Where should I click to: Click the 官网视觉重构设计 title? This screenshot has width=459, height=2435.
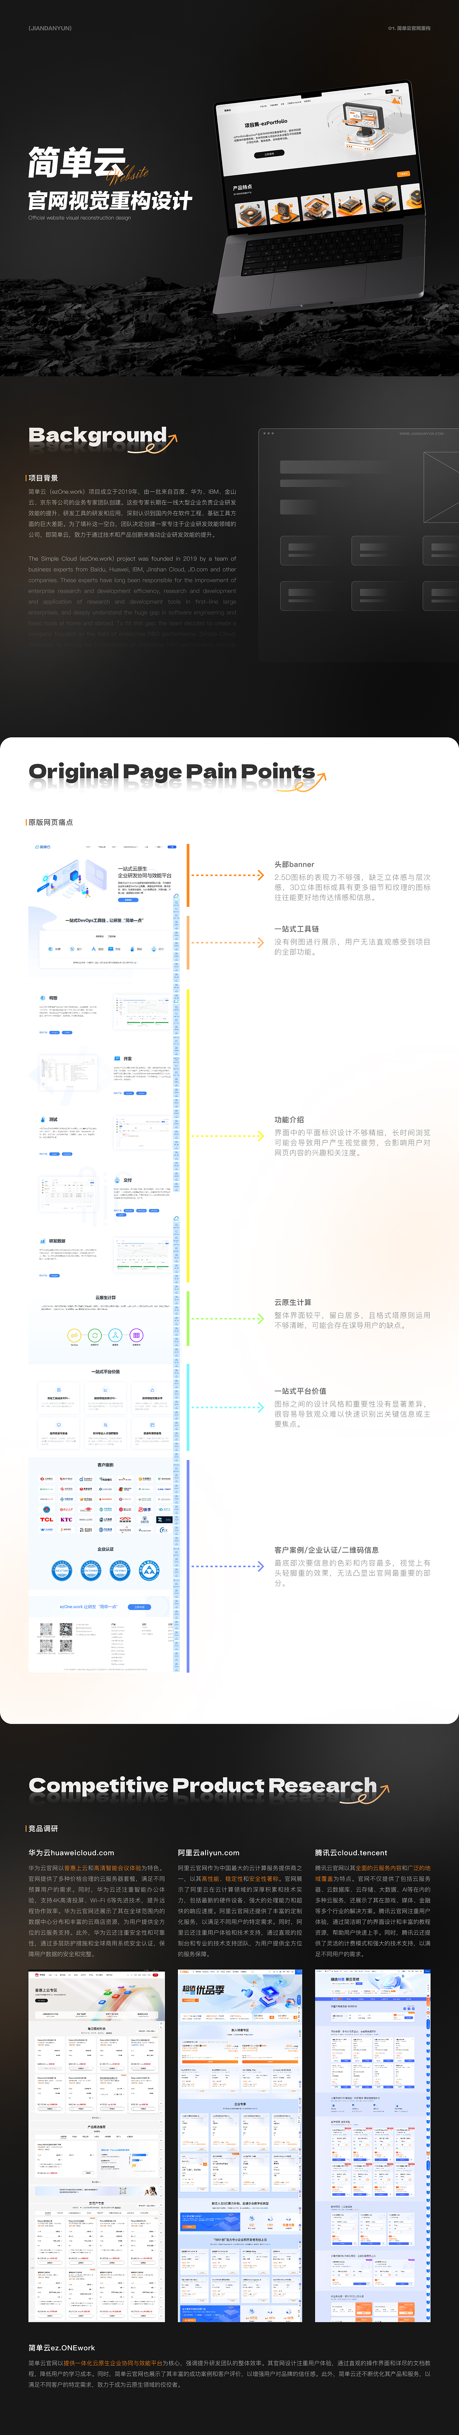point(110,200)
